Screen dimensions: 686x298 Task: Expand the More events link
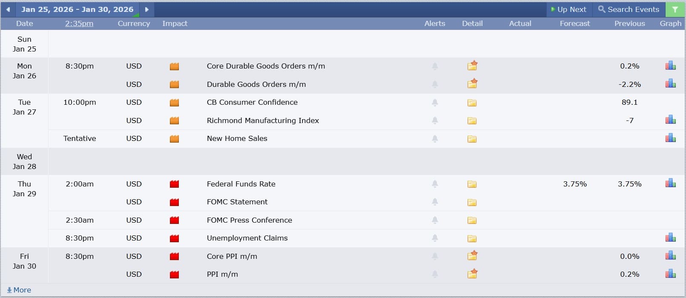[19, 290]
